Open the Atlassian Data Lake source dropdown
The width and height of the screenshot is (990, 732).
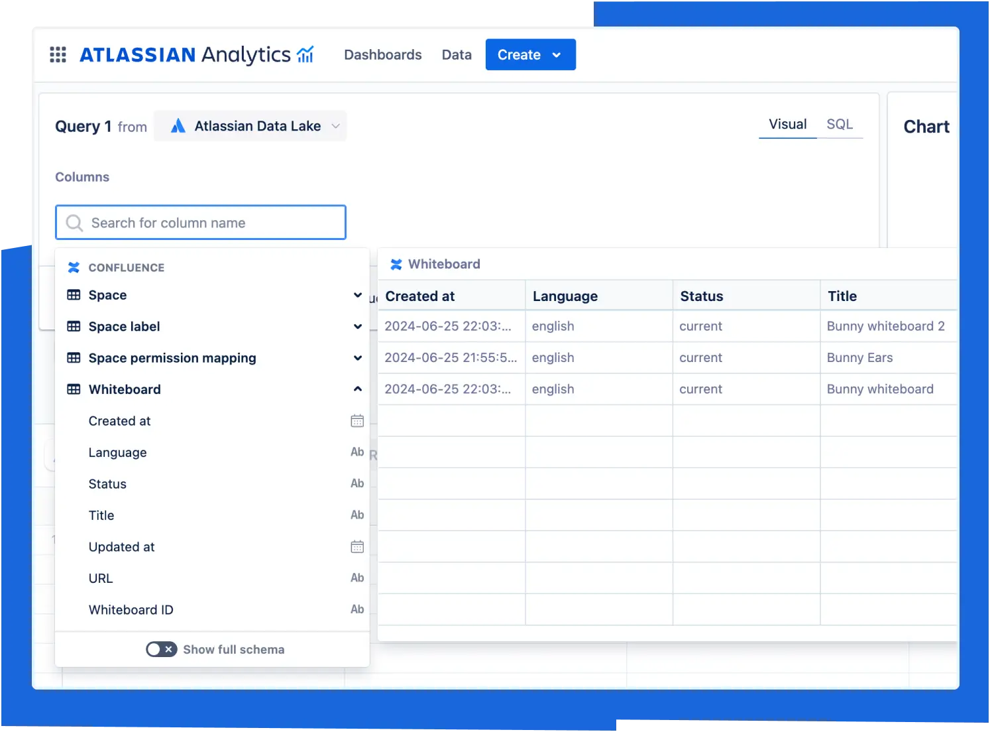tap(250, 126)
